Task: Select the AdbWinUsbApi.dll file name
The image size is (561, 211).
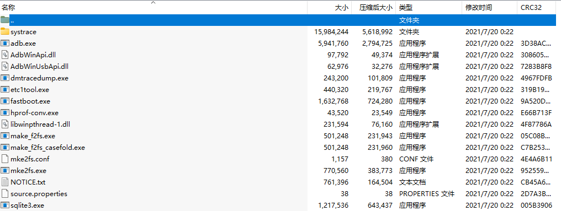Action: tap(39, 66)
